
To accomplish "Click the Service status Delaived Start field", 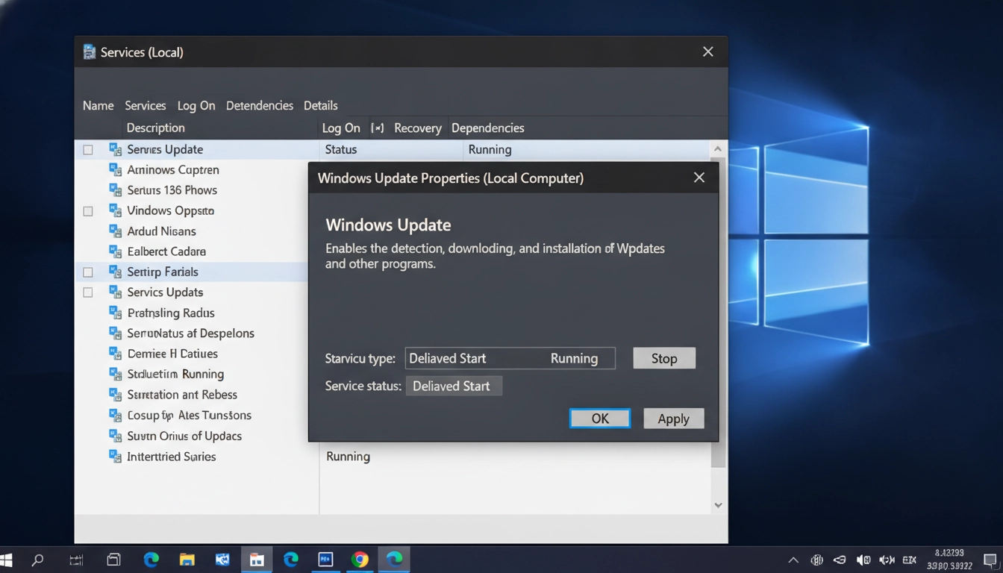I will pos(454,386).
